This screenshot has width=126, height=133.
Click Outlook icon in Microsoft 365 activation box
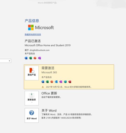click(56, 82)
